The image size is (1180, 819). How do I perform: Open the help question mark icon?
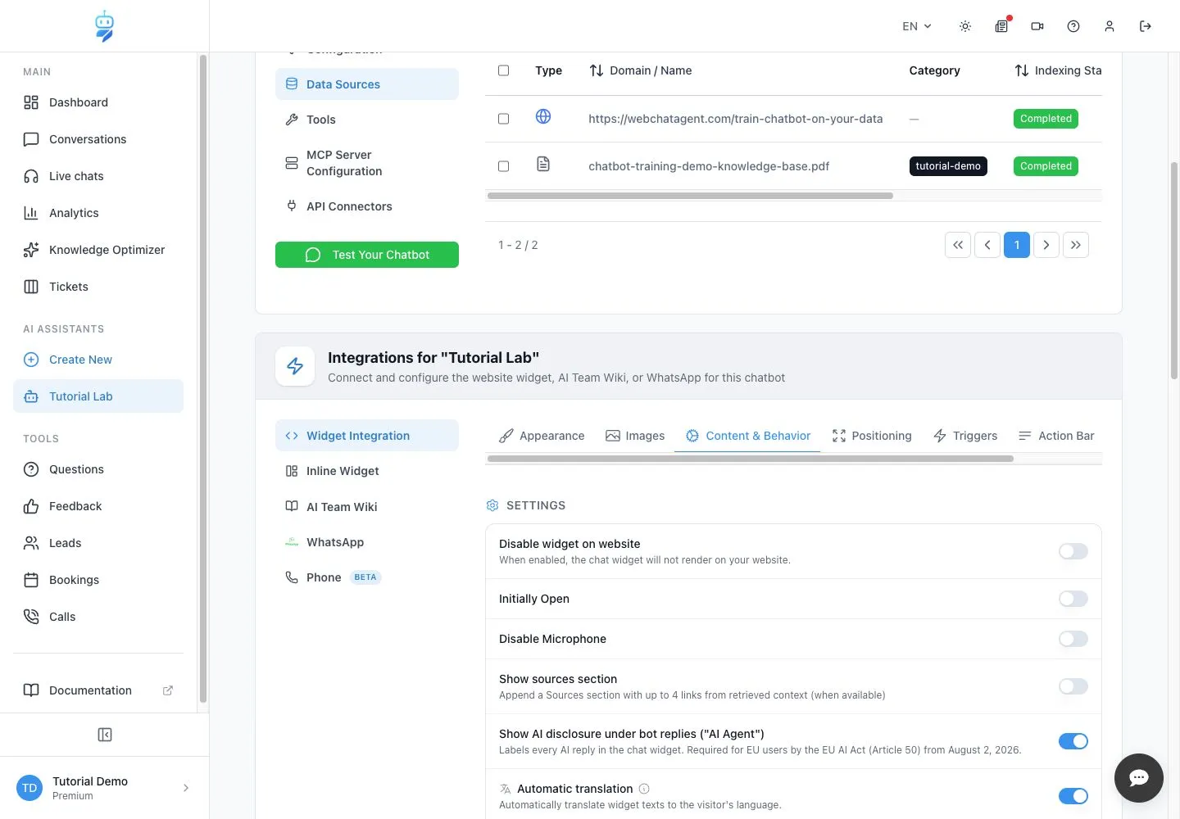pos(1073,26)
